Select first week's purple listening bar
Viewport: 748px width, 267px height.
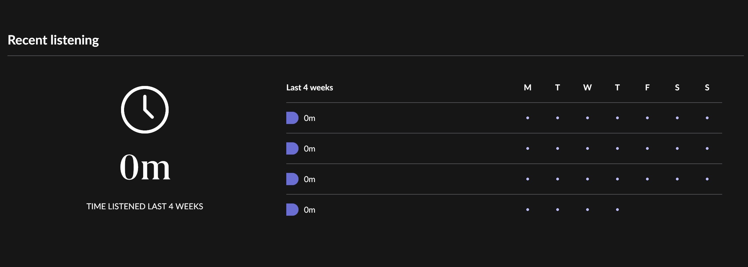[292, 118]
